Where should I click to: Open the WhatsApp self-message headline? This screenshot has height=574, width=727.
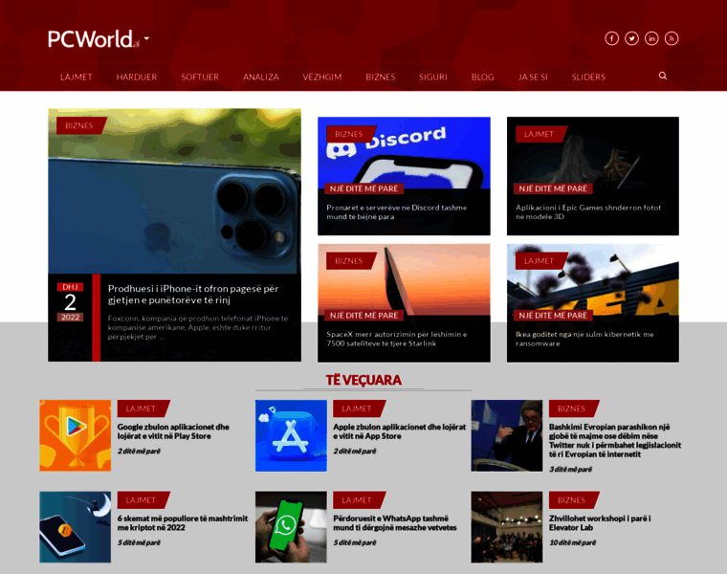point(394,523)
